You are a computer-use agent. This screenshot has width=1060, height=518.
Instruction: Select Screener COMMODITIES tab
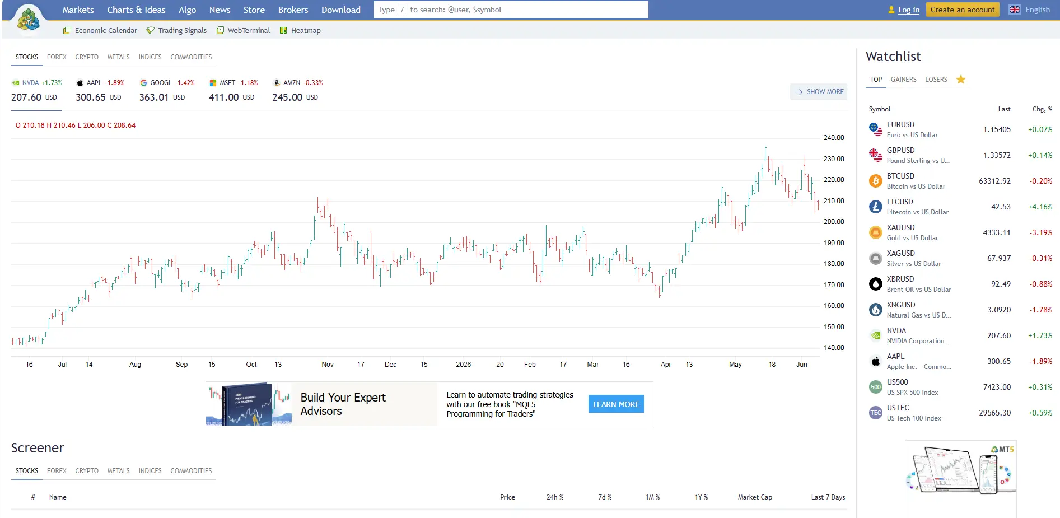point(191,471)
